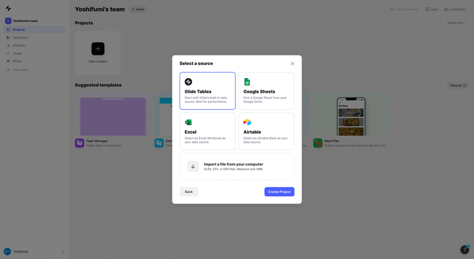474x259 pixels.
Task: Click the Billing card icon in the sidebar
Action: tap(8, 61)
